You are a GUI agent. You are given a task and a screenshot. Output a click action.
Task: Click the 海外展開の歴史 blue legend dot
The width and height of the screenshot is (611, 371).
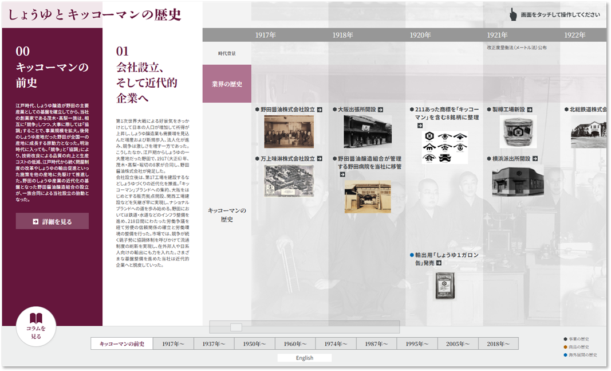click(x=565, y=355)
